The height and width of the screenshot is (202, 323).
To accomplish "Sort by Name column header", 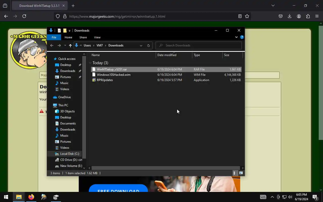I will [96, 55].
